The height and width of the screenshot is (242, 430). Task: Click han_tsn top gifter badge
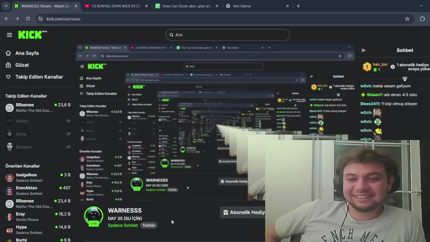(367, 67)
